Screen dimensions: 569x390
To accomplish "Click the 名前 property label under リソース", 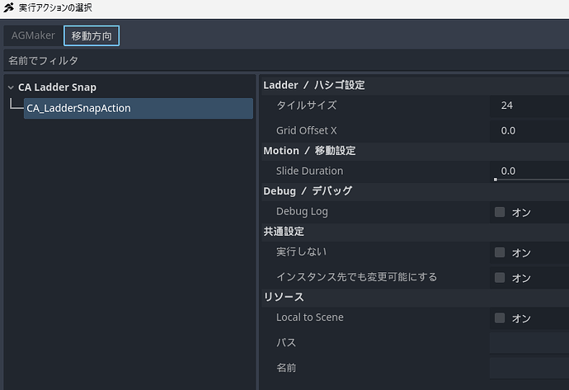I will pos(286,368).
